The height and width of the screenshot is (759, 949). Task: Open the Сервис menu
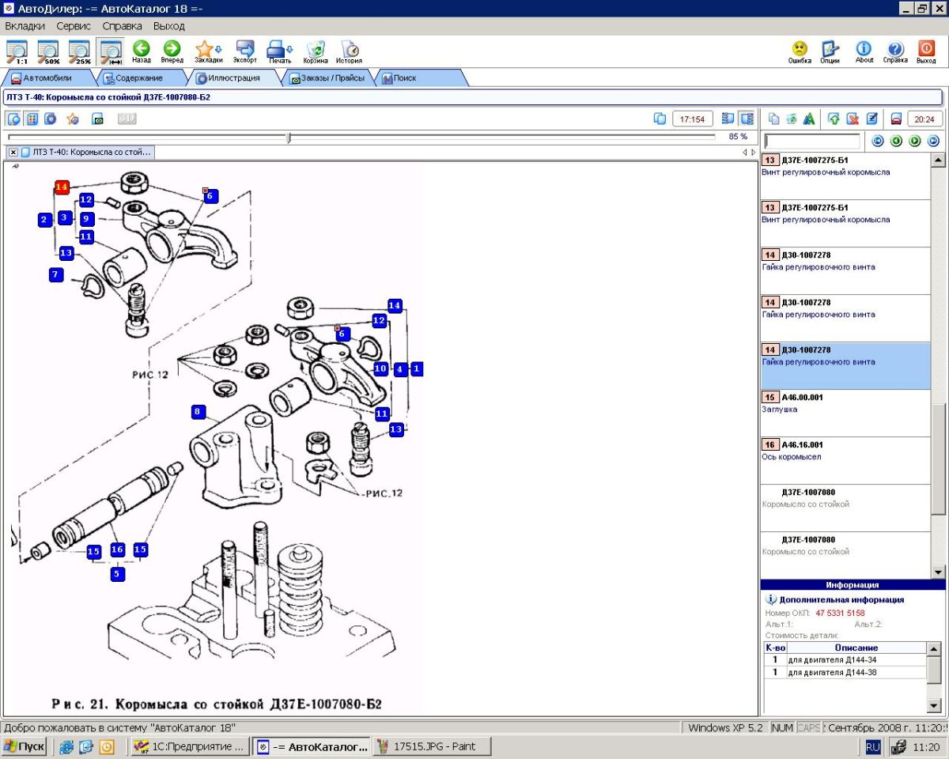click(74, 26)
